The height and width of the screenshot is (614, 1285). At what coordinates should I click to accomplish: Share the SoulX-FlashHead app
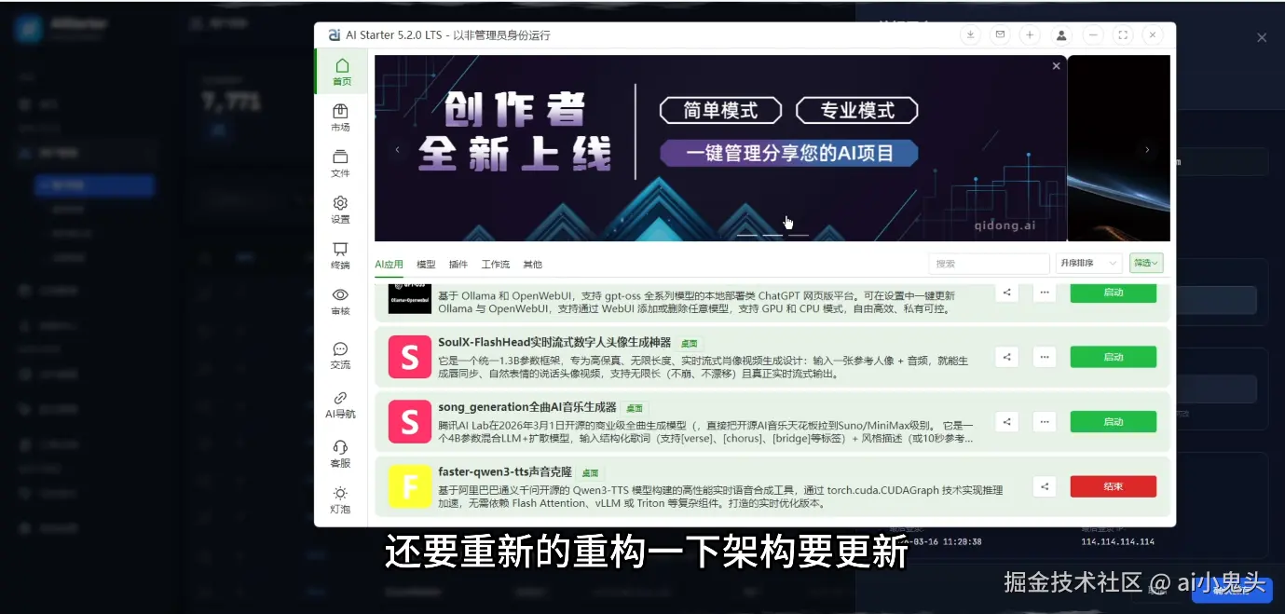click(1006, 357)
